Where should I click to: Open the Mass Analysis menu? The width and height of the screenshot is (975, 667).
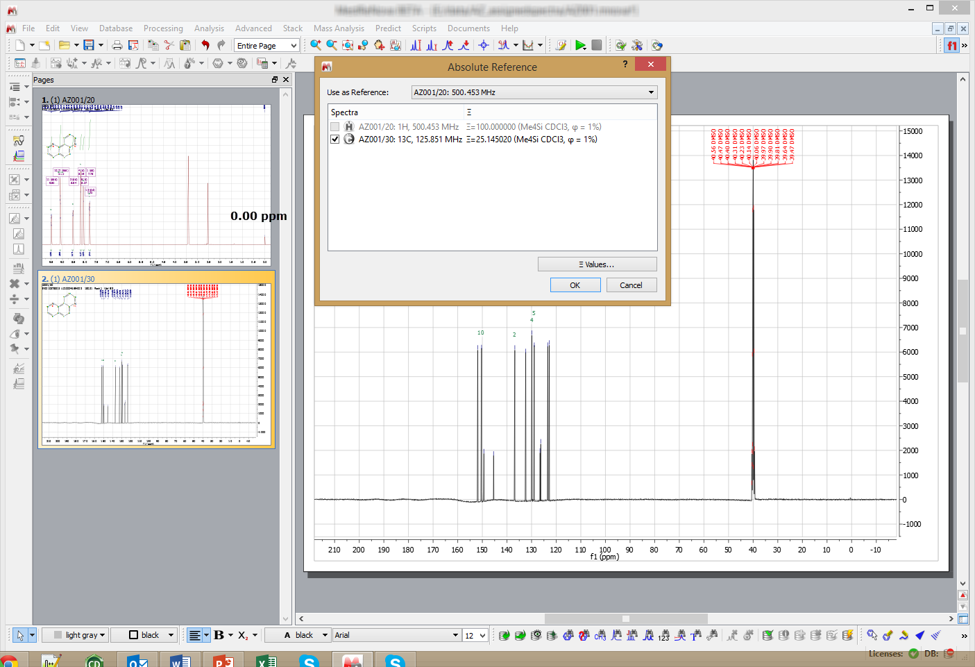pos(339,28)
